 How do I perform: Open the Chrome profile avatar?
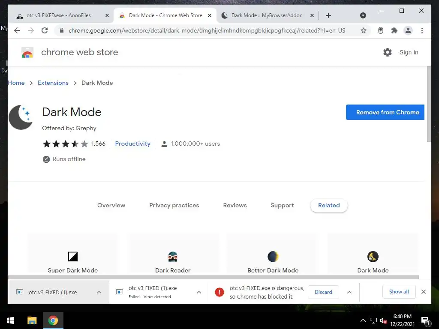tap(408, 30)
